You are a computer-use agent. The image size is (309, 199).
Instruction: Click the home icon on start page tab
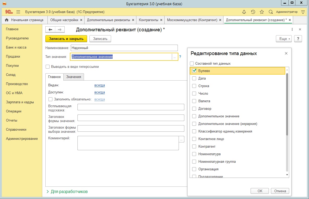pyautogui.click(x=7, y=20)
